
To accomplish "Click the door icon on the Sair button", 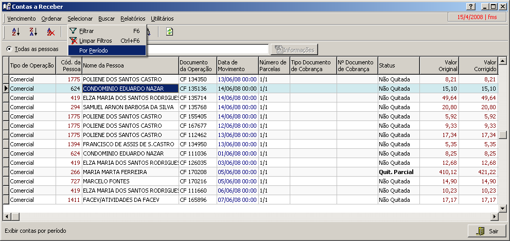I will tap(480, 231).
